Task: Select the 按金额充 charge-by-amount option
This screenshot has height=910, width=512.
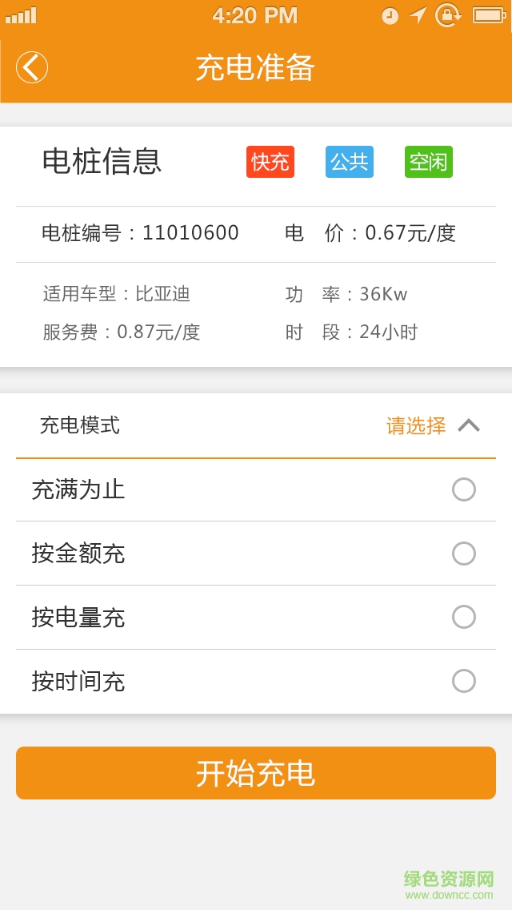Action: pyautogui.click(x=463, y=554)
